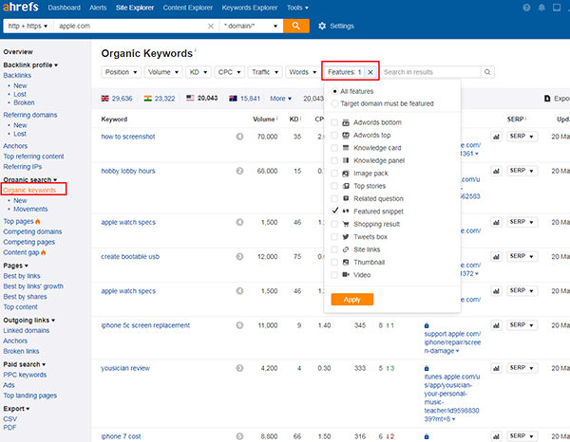The height and width of the screenshot is (442, 570).
Task: Click magnifier icon in results search box
Action: pos(487,71)
